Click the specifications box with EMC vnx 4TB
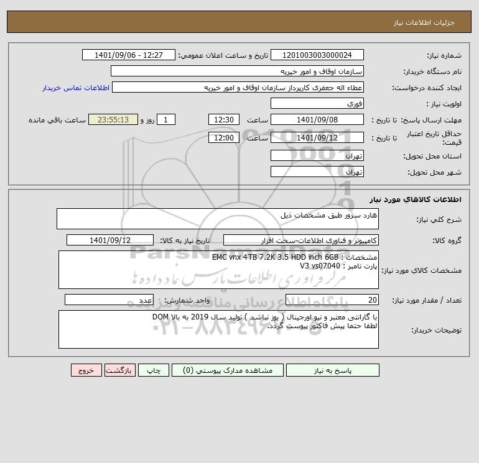479x463 pixels. pos(218,270)
